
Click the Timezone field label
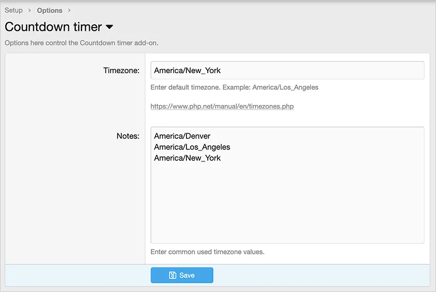coord(121,71)
